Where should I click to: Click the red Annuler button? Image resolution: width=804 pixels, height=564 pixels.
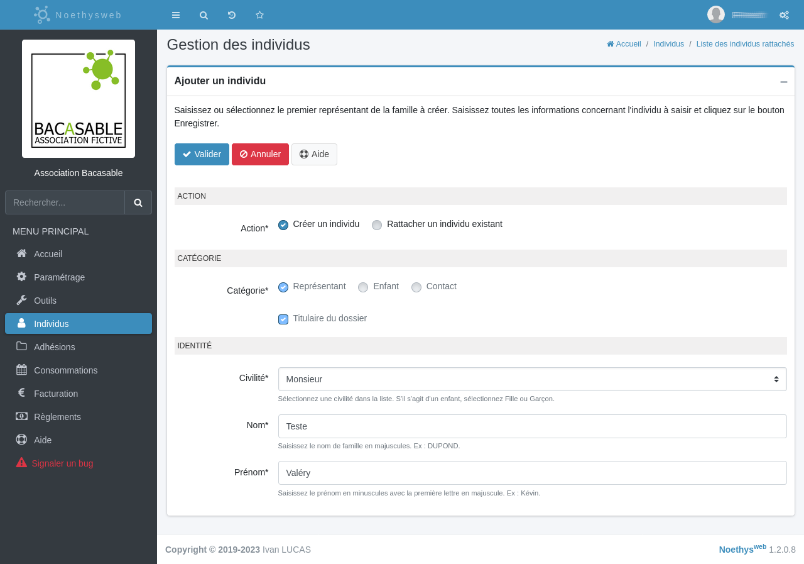point(260,154)
